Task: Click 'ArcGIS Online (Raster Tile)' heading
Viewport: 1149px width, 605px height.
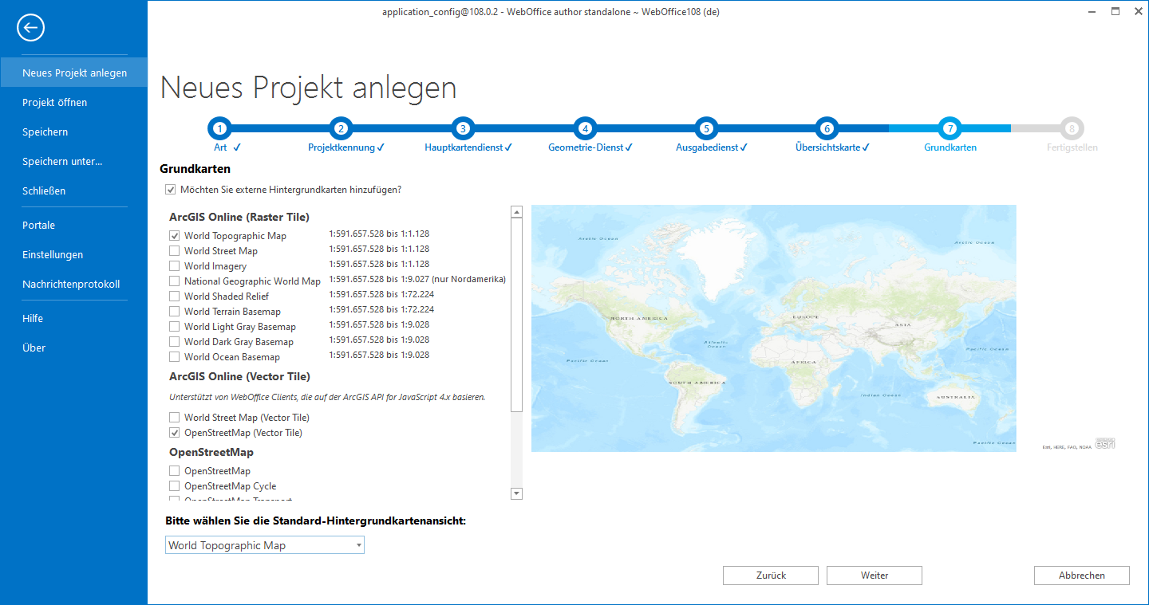Action: point(239,217)
